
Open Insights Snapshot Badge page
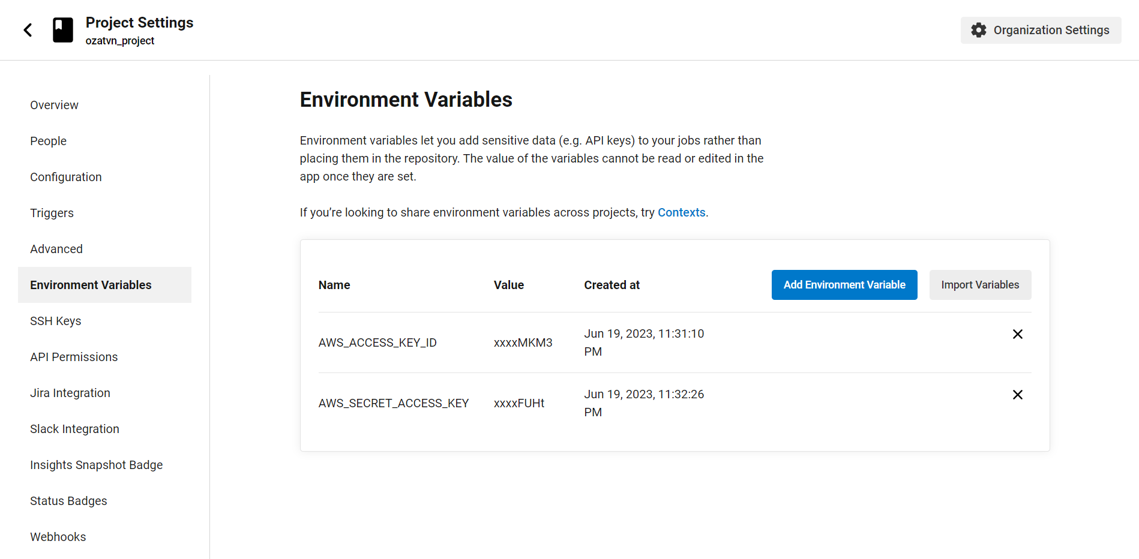(x=96, y=465)
